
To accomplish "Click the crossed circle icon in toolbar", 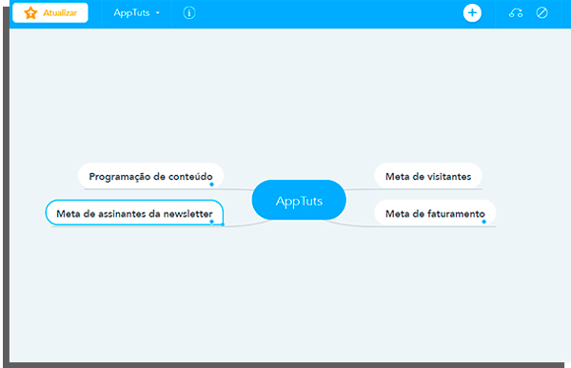I will click(x=541, y=12).
